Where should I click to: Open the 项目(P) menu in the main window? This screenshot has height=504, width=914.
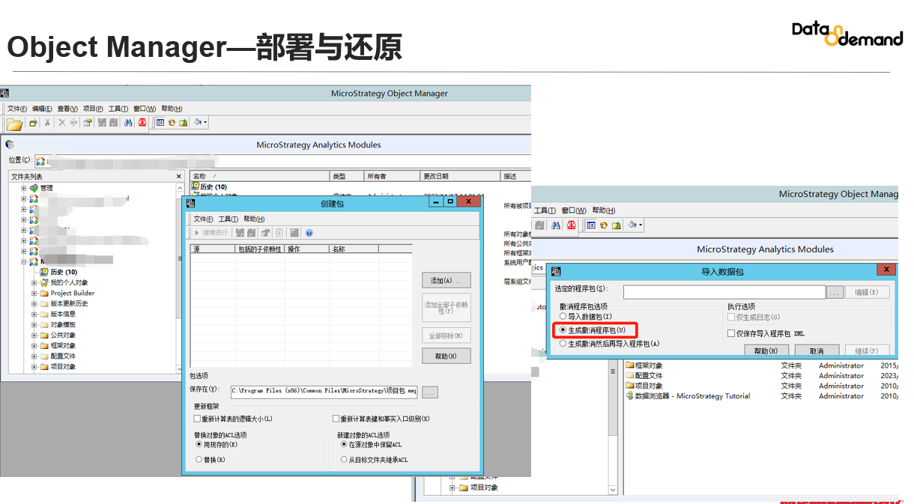tap(93, 109)
